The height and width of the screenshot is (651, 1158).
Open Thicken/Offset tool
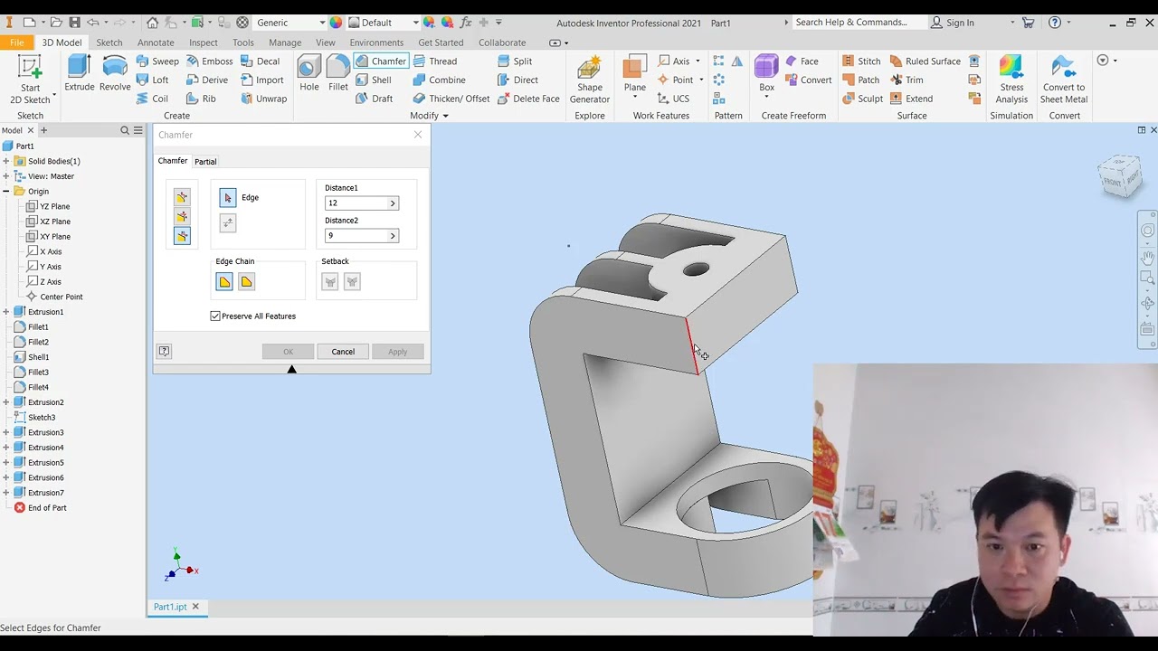pos(451,99)
